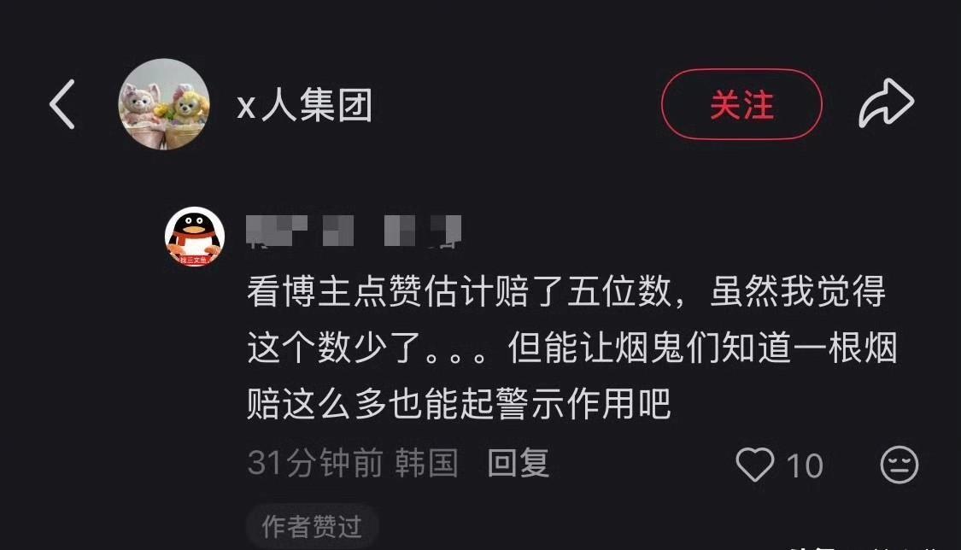
Task: Open the plush bears profile avatar
Action: tap(164, 104)
